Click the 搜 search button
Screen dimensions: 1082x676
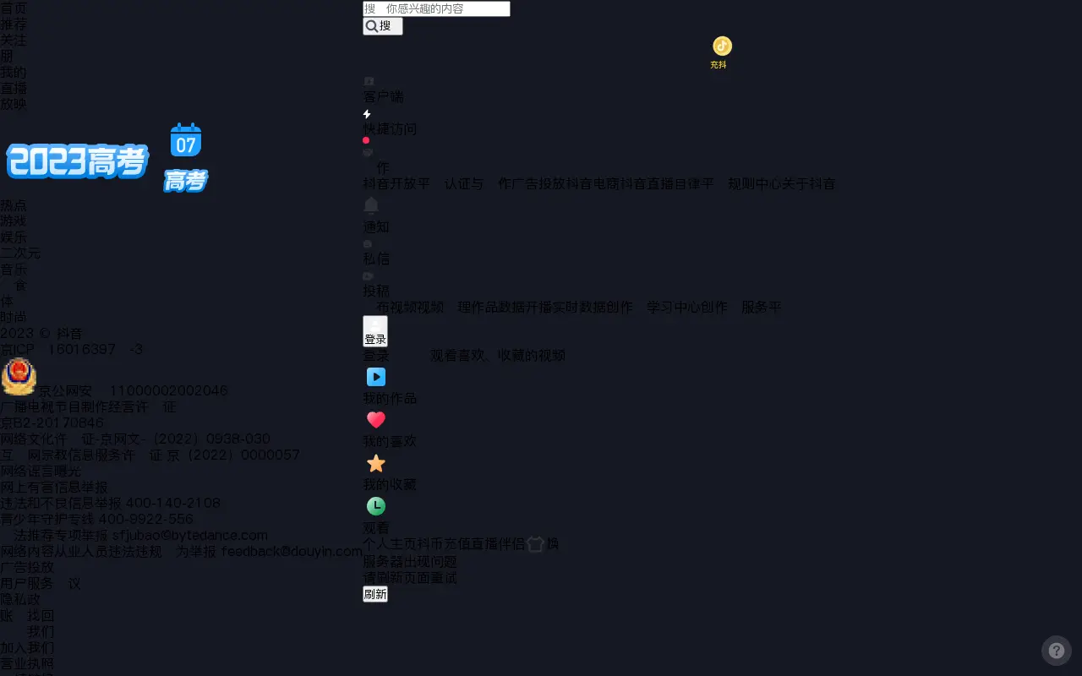pos(383,26)
